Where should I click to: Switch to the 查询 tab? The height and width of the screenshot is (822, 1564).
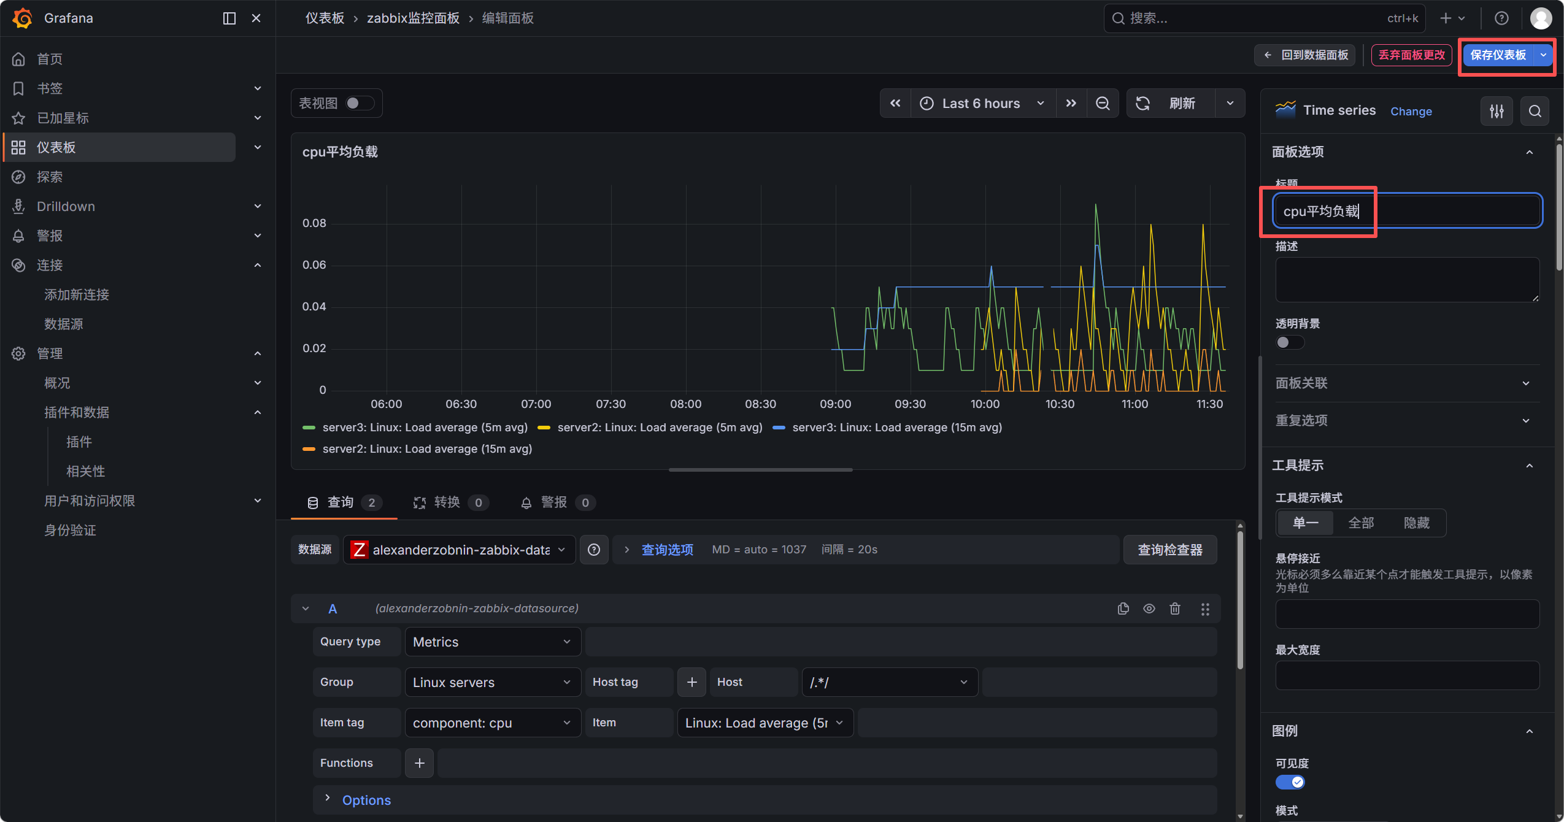tap(344, 503)
